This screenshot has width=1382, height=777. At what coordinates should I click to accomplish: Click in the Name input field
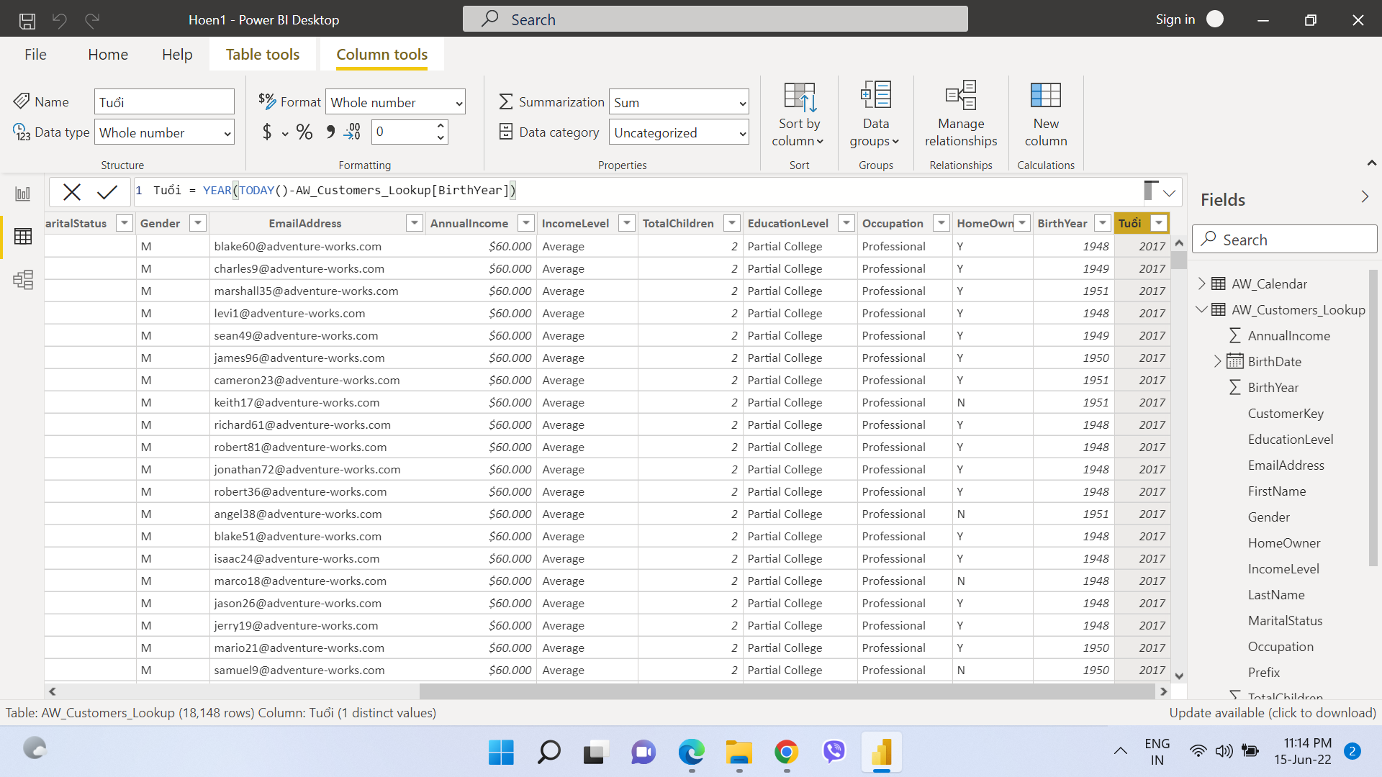click(x=164, y=102)
